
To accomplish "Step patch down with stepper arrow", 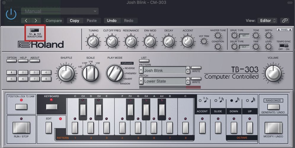I will click(188, 83).
